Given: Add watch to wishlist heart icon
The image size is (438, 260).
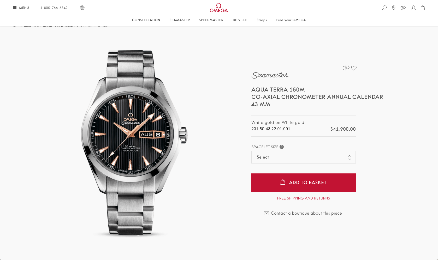Looking at the screenshot, I should [354, 68].
